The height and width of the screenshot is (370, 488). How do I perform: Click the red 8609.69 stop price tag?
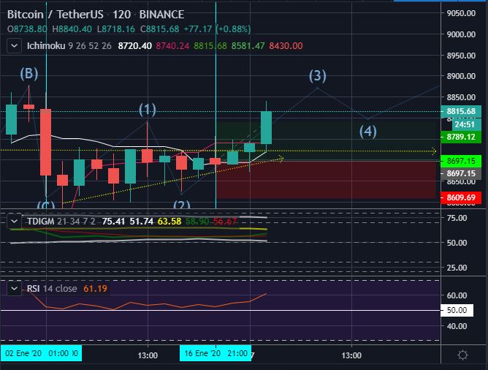coord(461,197)
